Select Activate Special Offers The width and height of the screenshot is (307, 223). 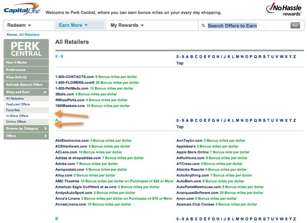tap(26, 84)
